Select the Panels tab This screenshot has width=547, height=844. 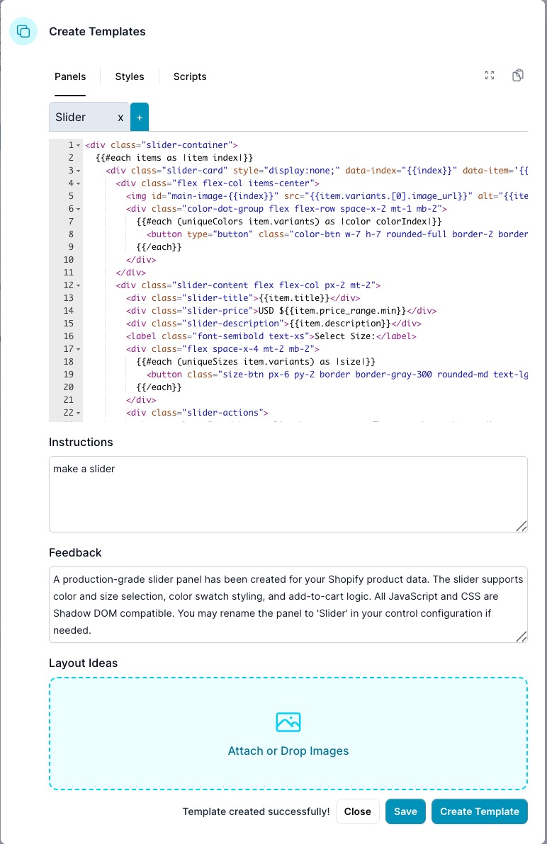pos(70,76)
